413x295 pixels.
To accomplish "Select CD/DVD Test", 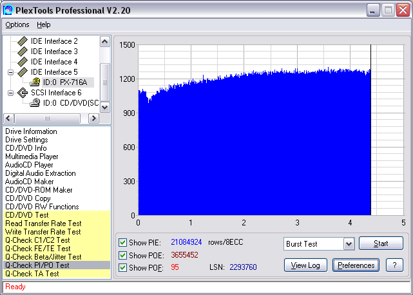I will [57, 215].
